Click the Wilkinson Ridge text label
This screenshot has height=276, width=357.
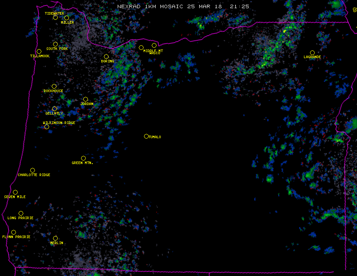(59, 123)
